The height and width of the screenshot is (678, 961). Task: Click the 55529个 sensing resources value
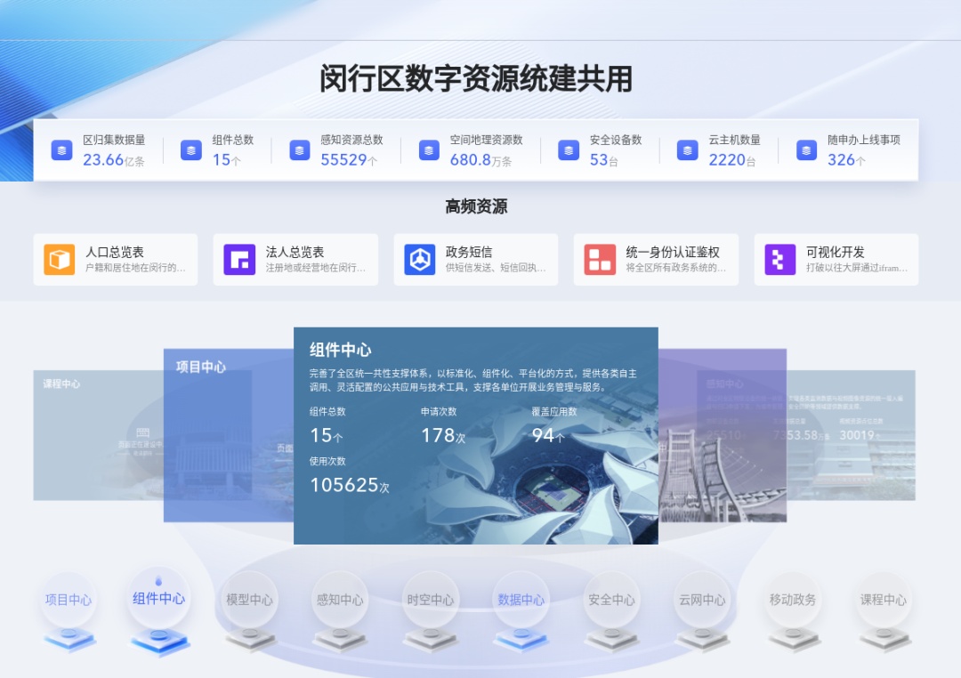click(349, 160)
